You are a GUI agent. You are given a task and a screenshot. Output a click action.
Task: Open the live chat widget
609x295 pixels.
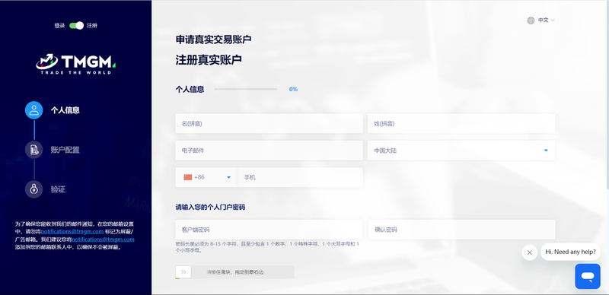tap(588, 276)
